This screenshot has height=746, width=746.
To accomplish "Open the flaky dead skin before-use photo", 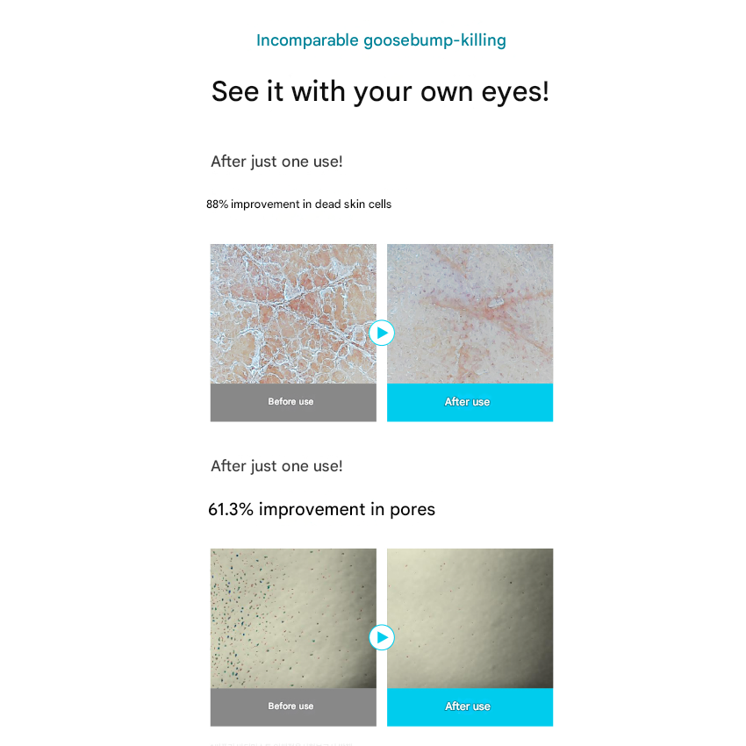I will click(293, 313).
